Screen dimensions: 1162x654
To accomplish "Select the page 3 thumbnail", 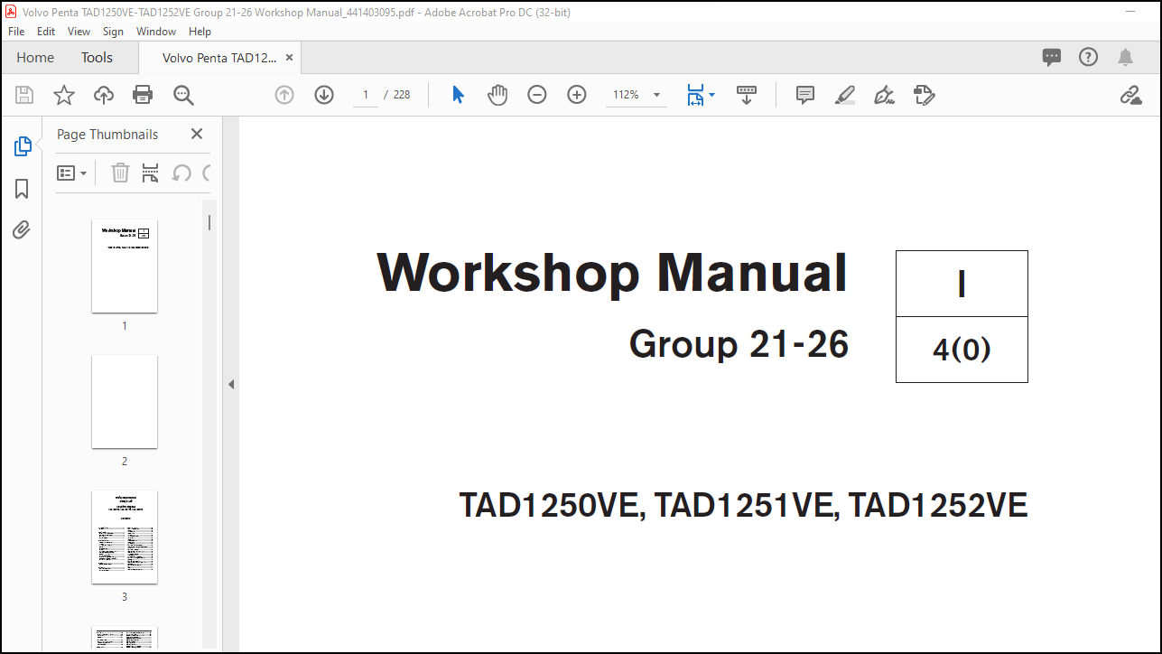I will pos(125,537).
